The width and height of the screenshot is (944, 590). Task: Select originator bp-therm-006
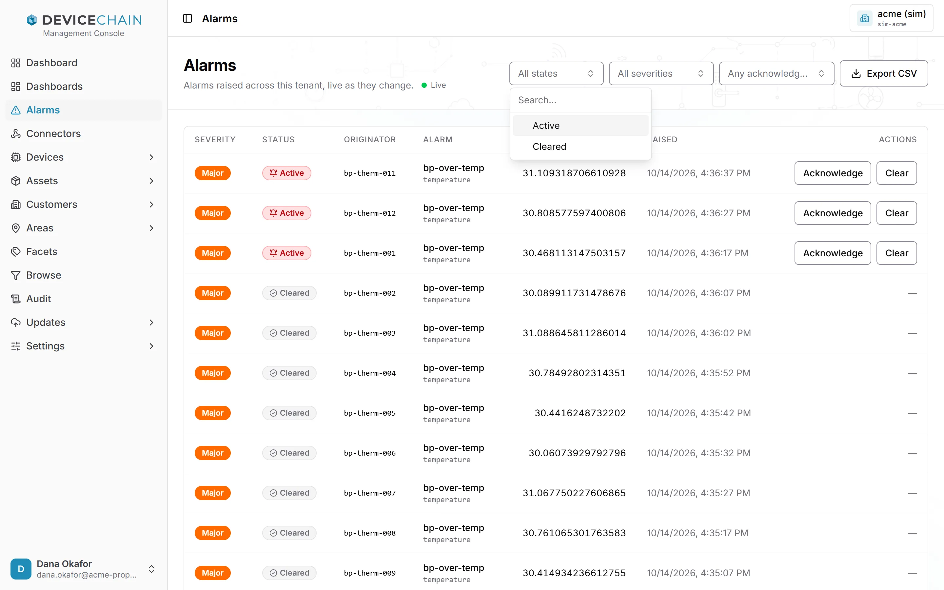tap(370, 453)
